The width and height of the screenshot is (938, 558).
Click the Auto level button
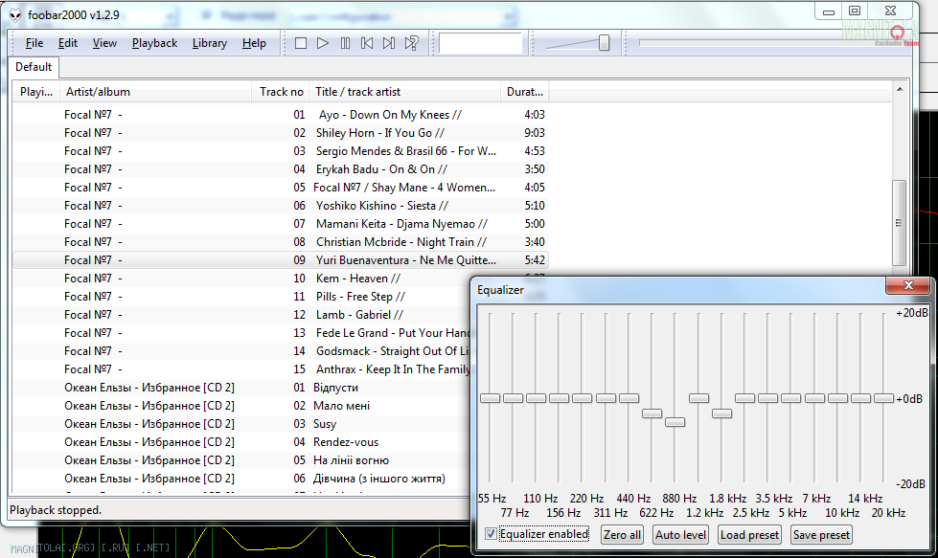click(681, 535)
